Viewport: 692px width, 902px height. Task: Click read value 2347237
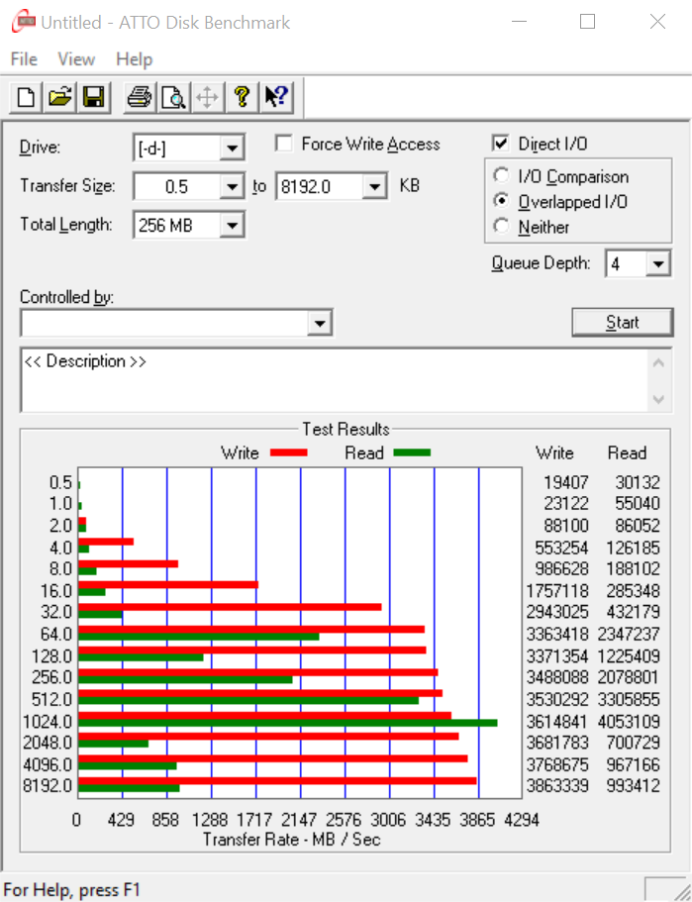(x=629, y=634)
